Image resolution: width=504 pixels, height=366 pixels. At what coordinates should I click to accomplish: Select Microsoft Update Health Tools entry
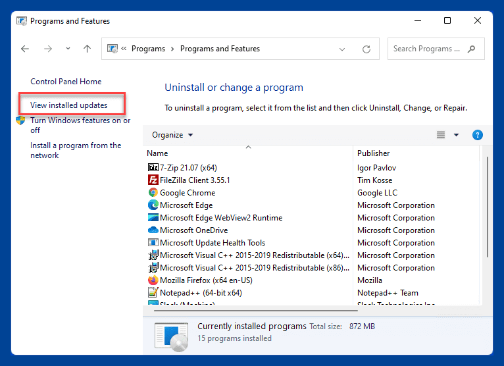click(213, 243)
